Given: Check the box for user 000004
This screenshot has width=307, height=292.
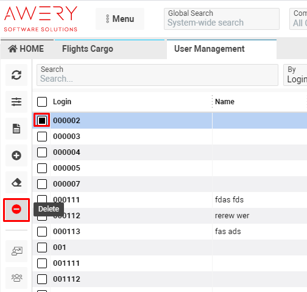Looking at the screenshot, I should (x=42, y=152).
